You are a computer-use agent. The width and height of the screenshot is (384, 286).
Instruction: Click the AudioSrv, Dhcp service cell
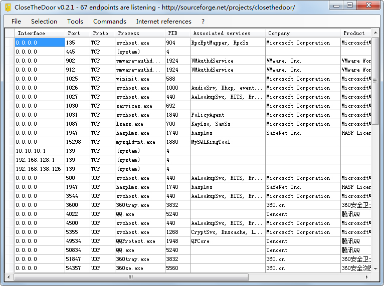tap(228, 88)
